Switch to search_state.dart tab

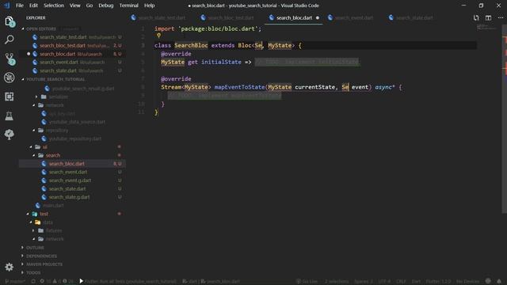pyautogui.click(x=411, y=17)
